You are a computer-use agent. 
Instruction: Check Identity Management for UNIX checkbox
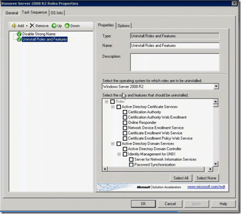[x=125, y=154]
